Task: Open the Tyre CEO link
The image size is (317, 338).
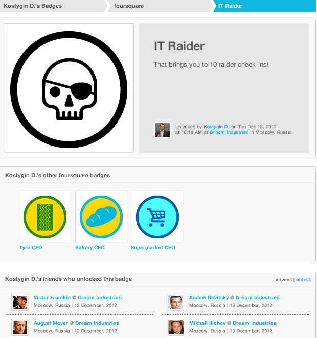Action: [x=31, y=248]
